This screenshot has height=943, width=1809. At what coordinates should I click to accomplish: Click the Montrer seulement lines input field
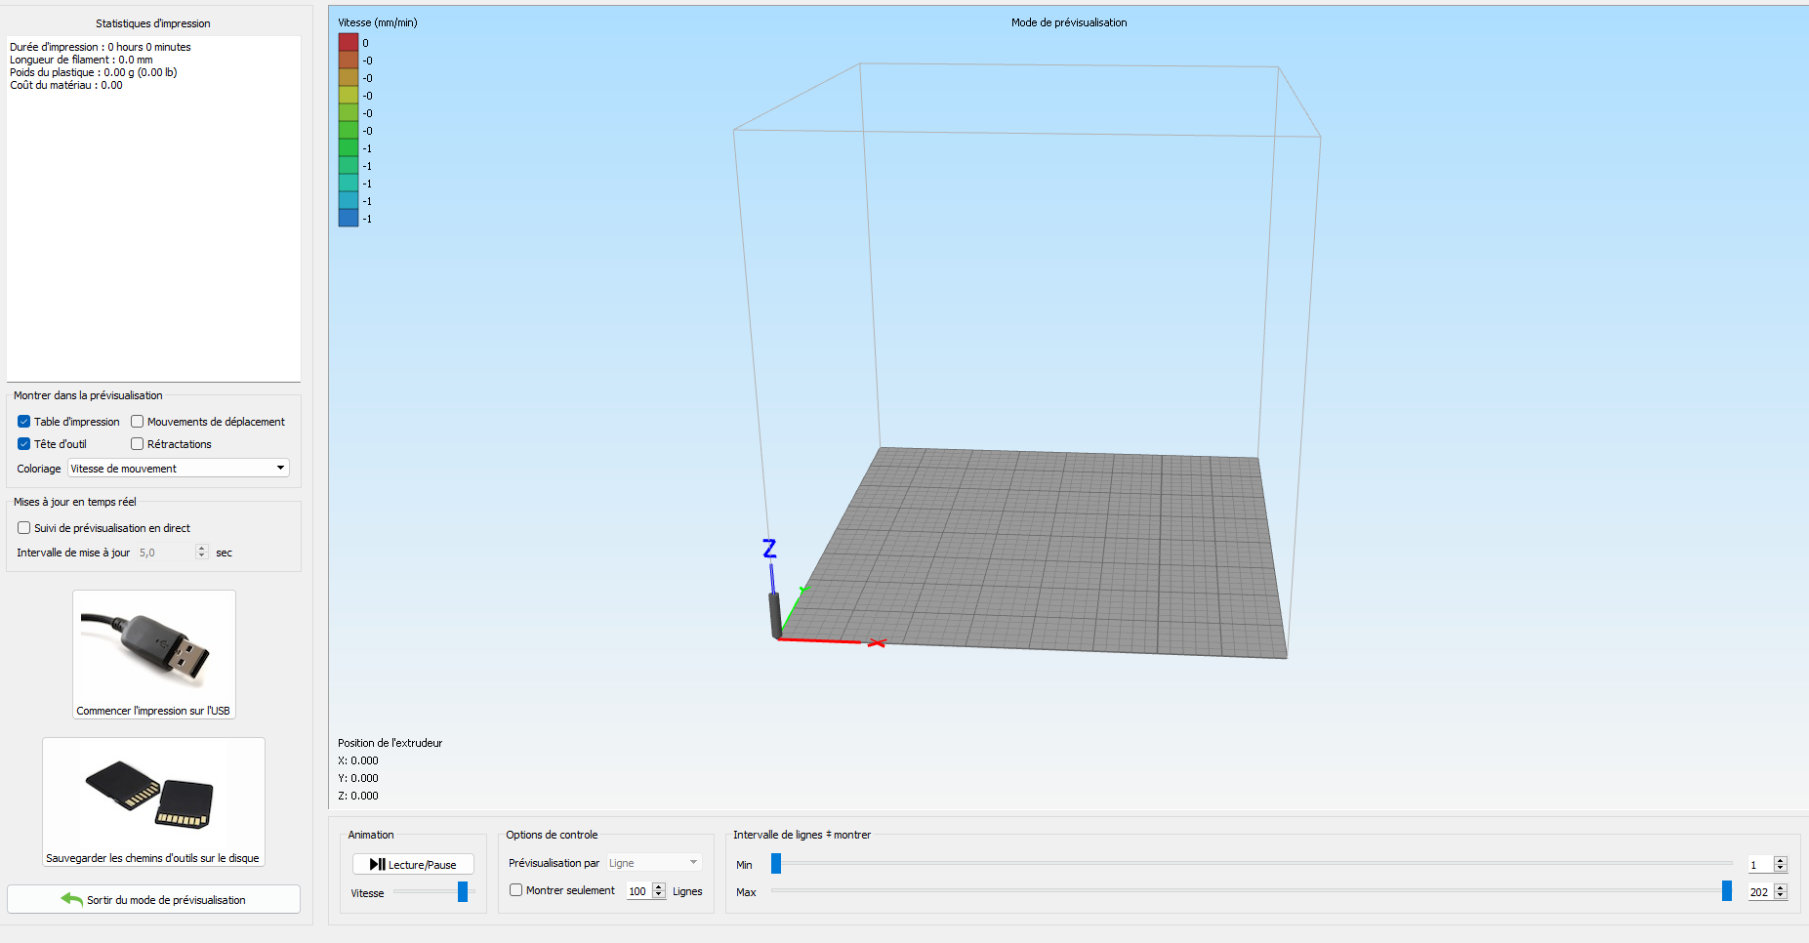[x=638, y=891]
